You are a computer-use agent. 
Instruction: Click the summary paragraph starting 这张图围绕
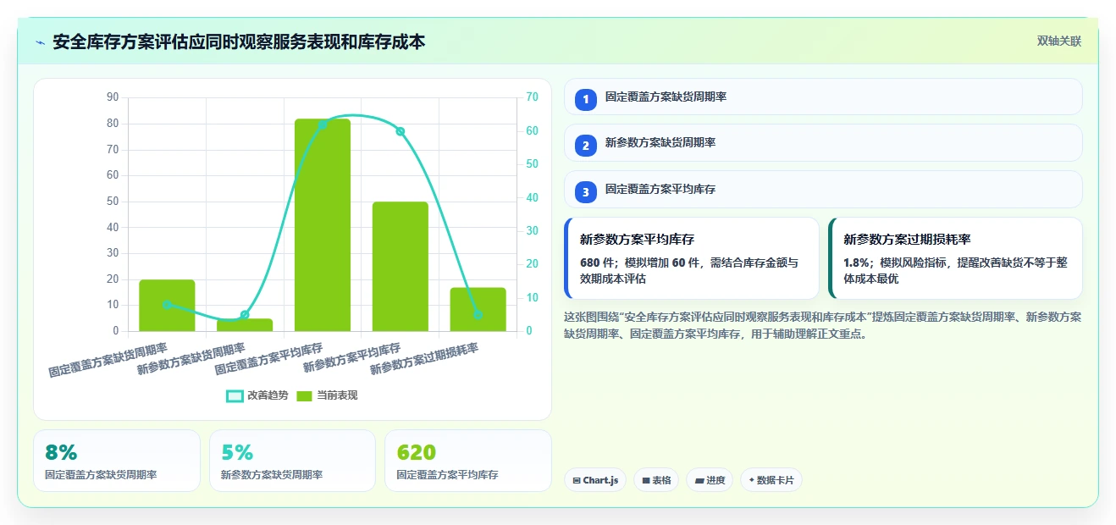pos(822,325)
